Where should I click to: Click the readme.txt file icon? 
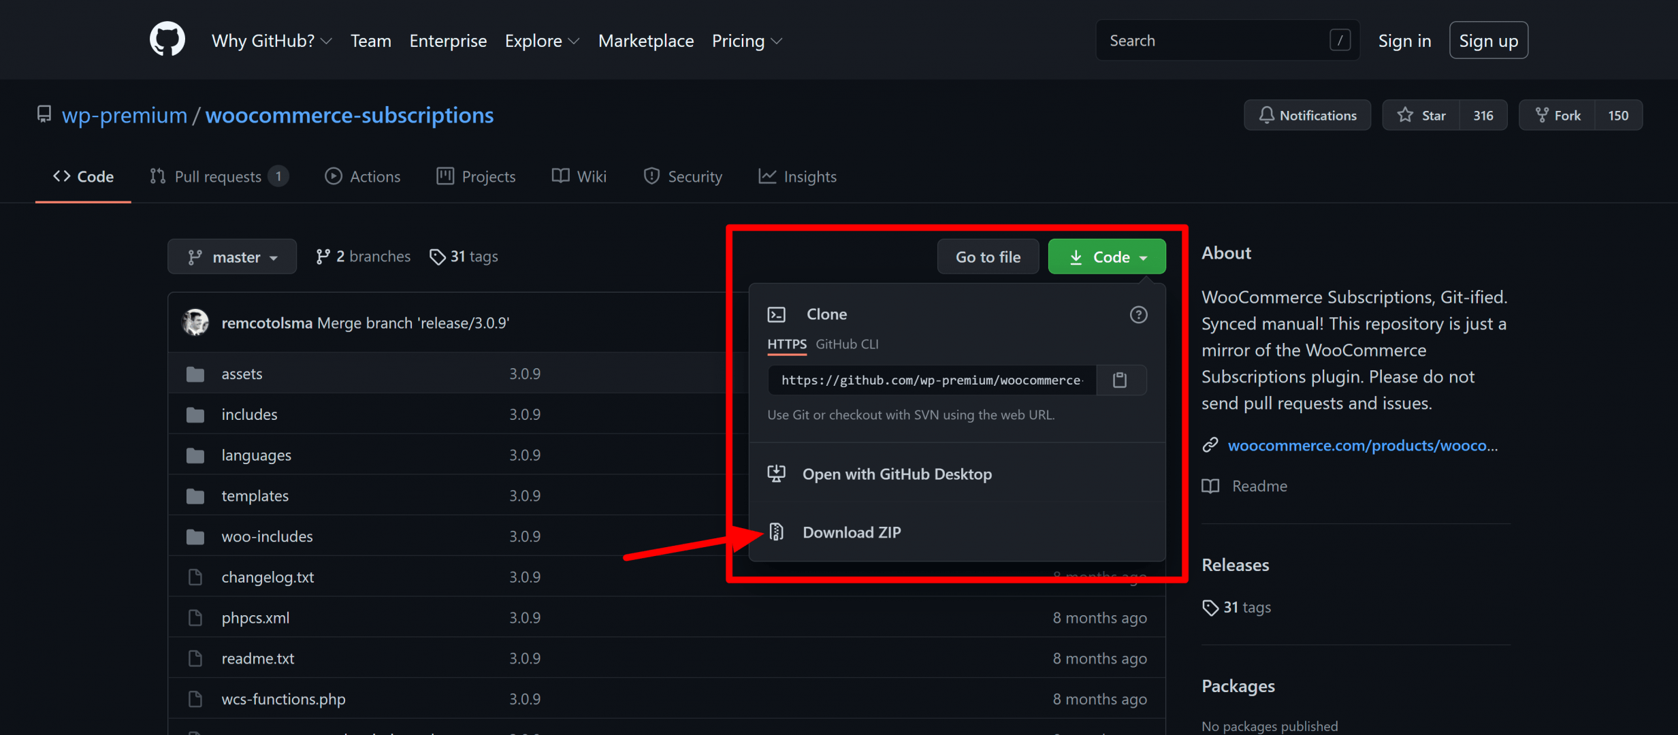tap(195, 659)
